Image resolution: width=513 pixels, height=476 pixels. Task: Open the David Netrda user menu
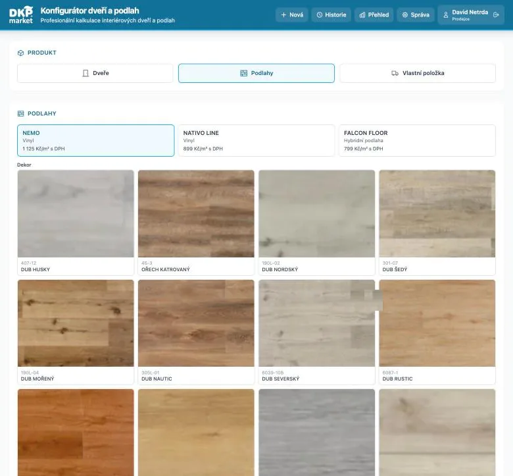tap(471, 14)
